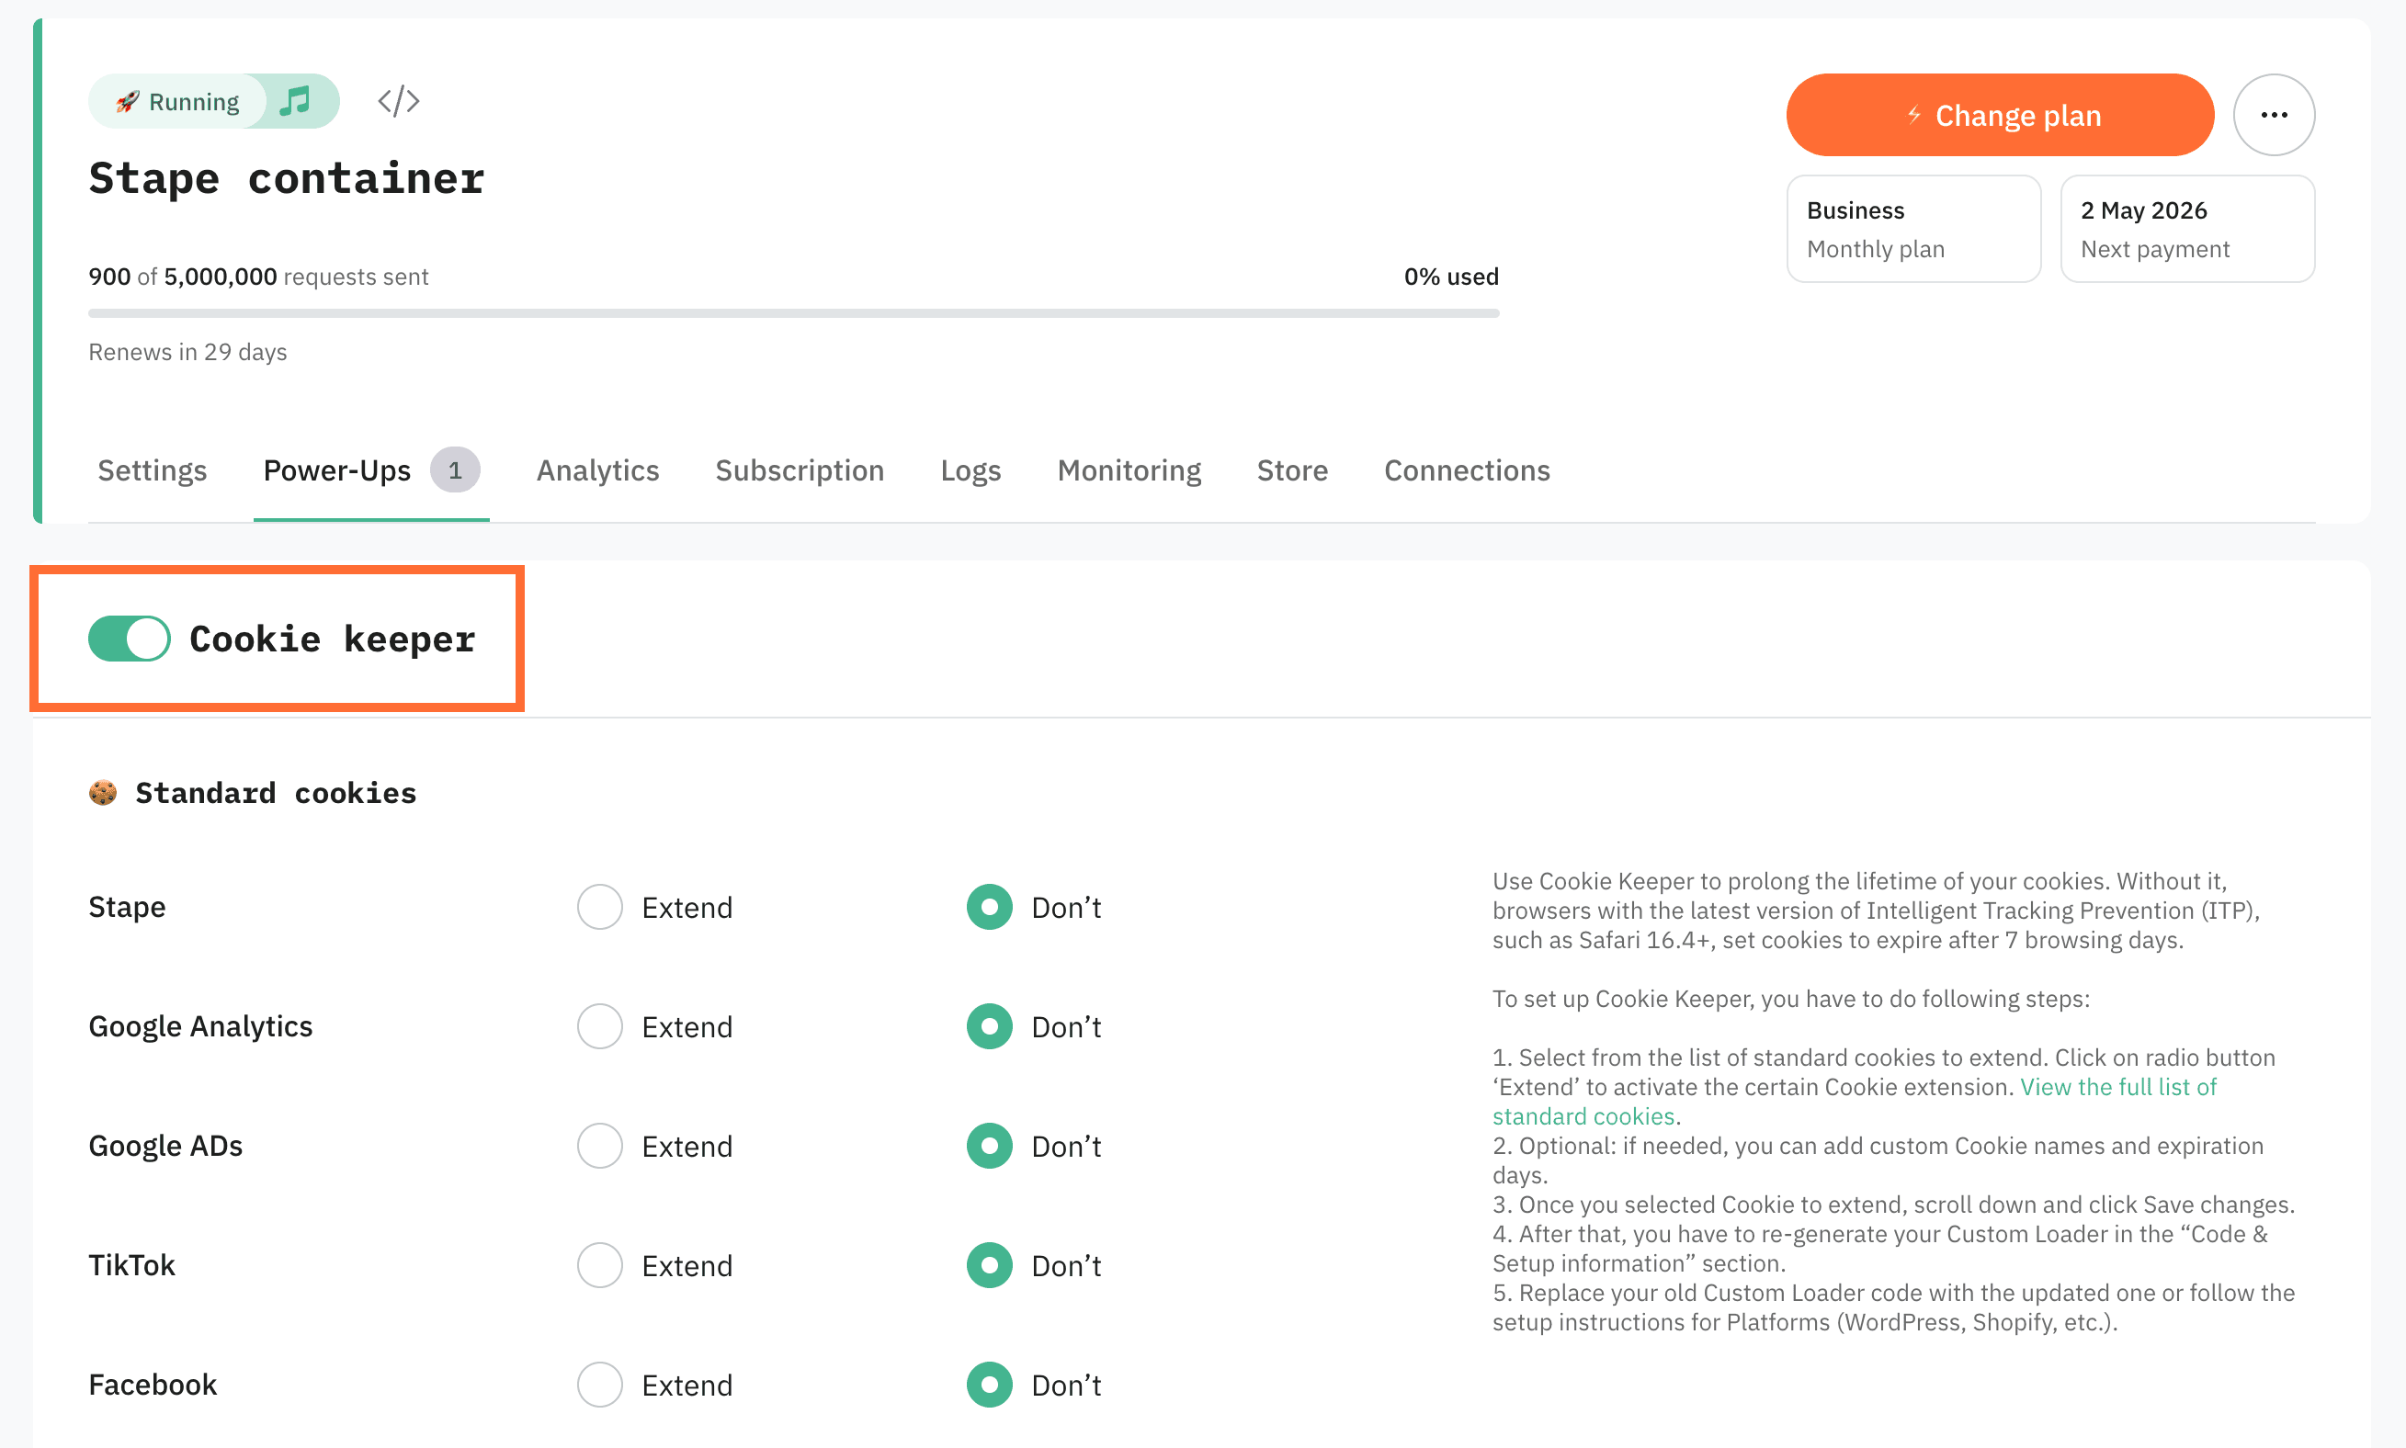Toggle the Cookie keeper switch off
The image size is (2406, 1448).
point(129,639)
